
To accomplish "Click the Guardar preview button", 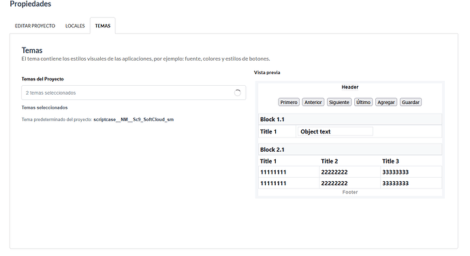I will click(410, 102).
